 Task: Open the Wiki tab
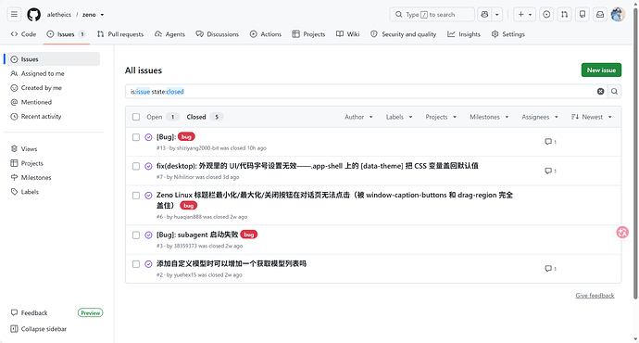tap(347, 34)
